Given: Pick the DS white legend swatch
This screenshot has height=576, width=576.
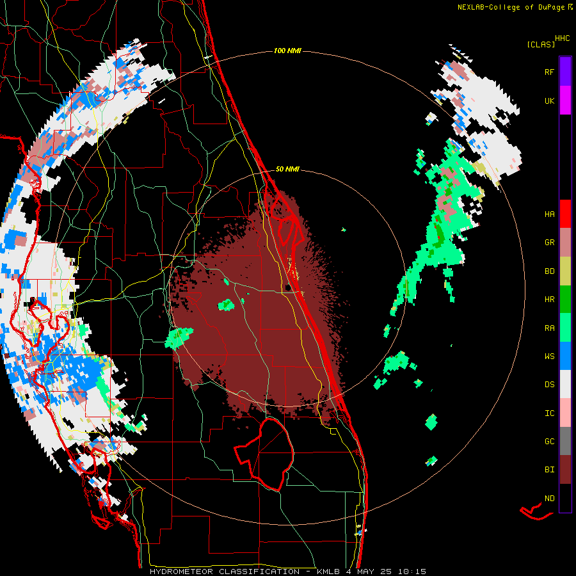Looking at the screenshot, I should [565, 384].
